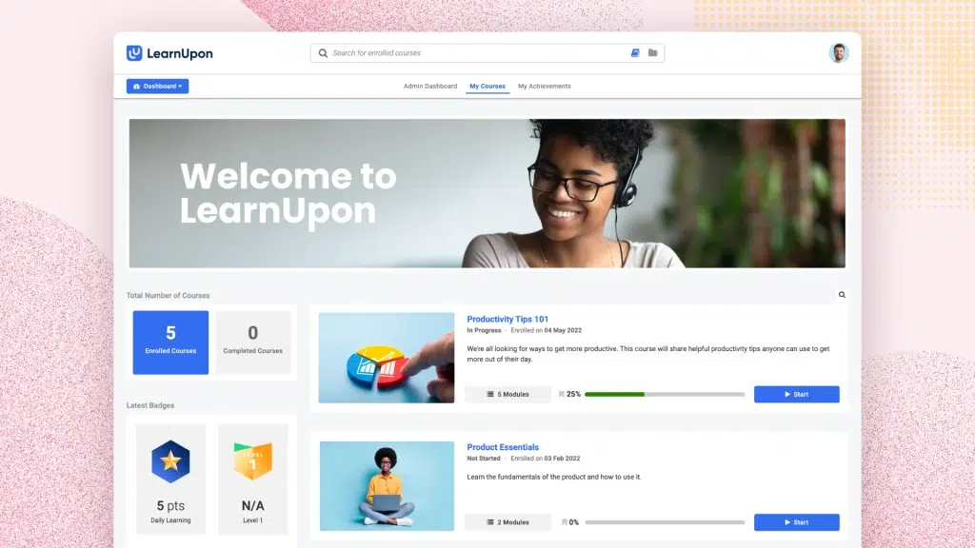Image resolution: width=975 pixels, height=548 pixels.
Task: Expand the 5 Modules list for Productivity Tips 101
Action: point(507,394)
